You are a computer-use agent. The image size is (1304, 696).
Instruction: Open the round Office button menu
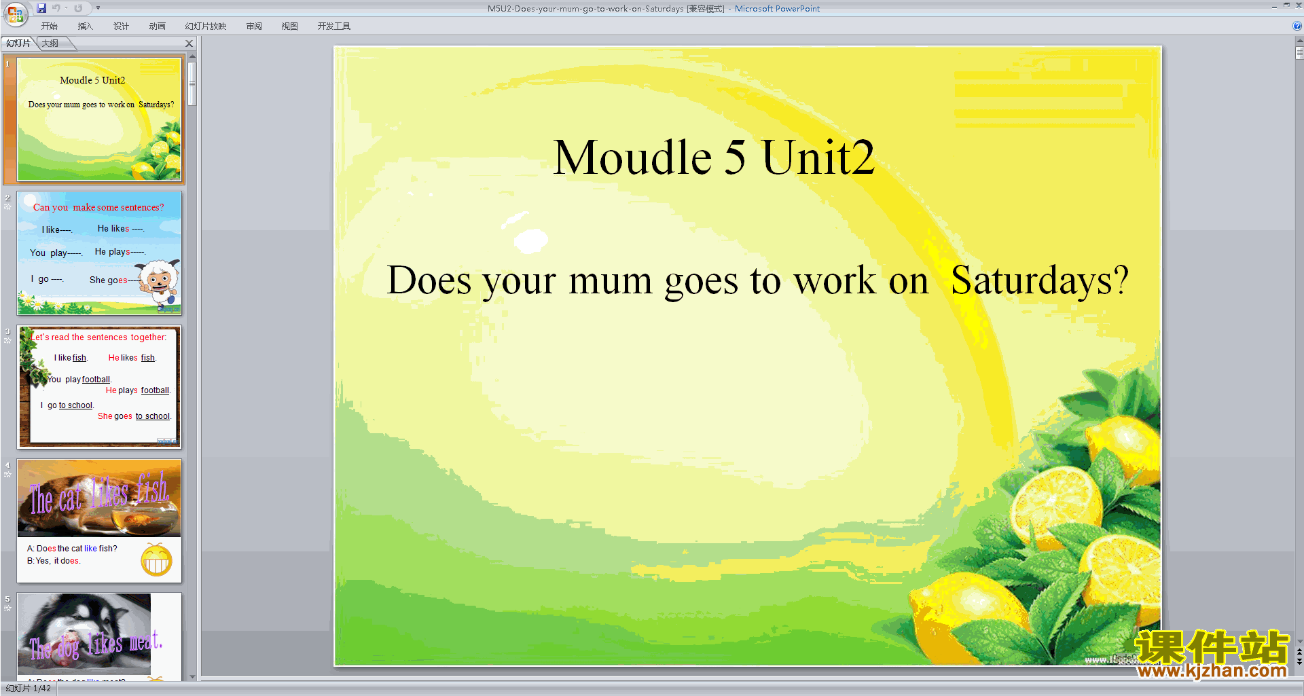click(x=15, y=14)
